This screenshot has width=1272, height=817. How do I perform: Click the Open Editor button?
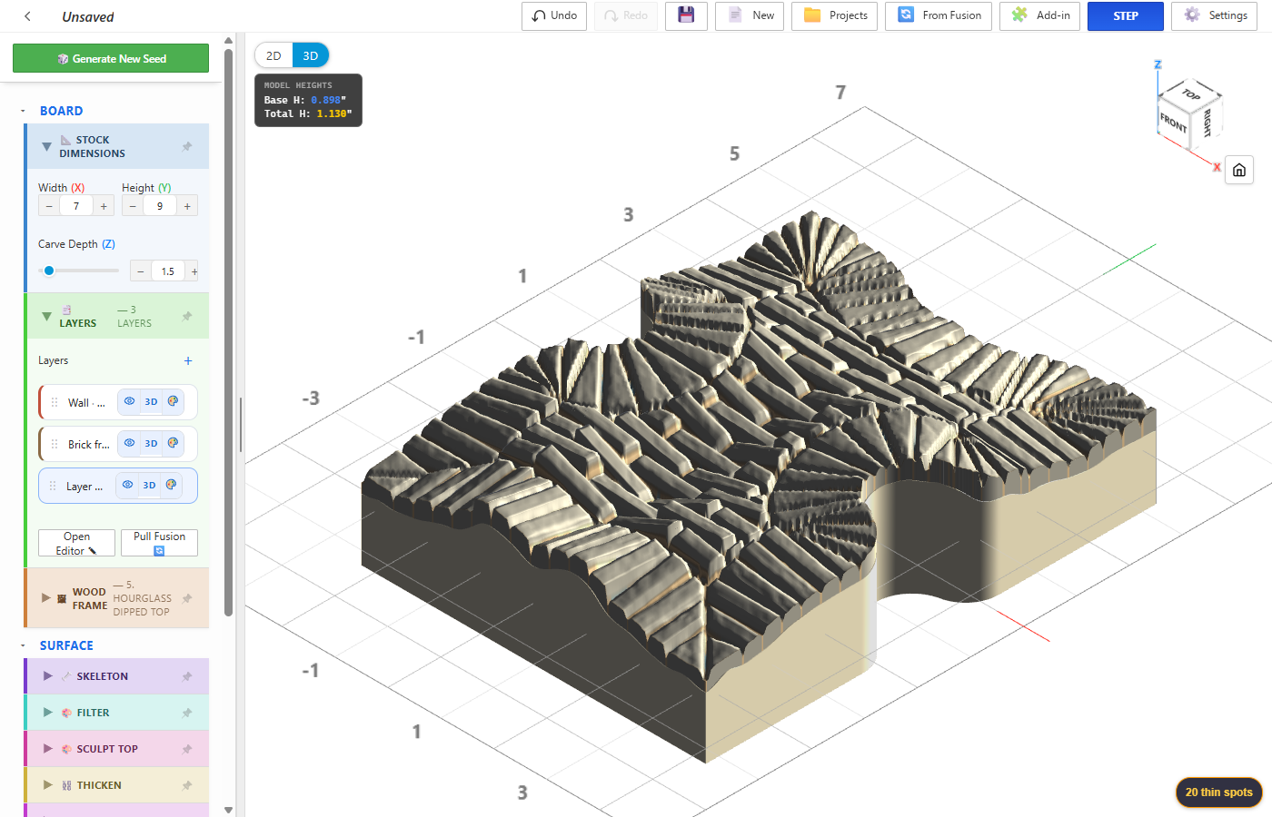[76, 543]
